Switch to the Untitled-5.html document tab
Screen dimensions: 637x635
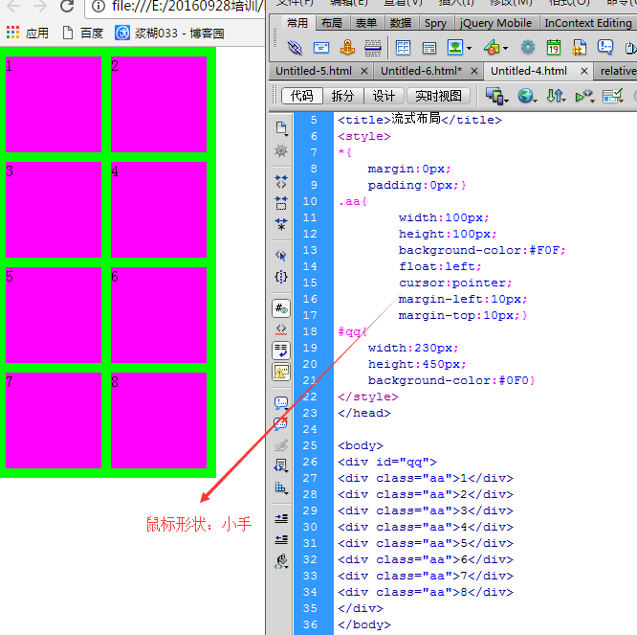point(314,71)
